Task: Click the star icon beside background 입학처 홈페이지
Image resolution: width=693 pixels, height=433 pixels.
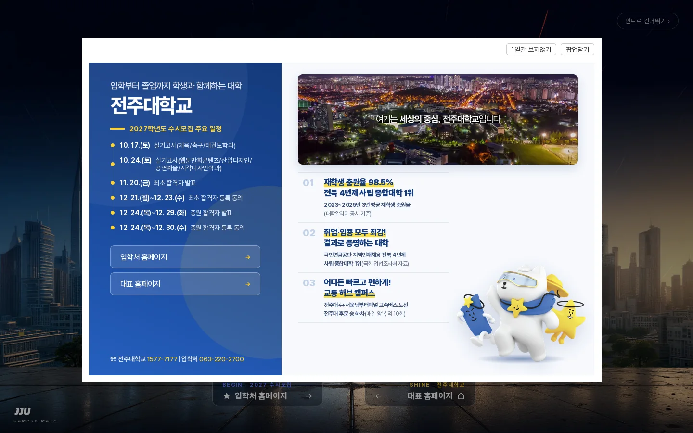Action: [227, 396]
